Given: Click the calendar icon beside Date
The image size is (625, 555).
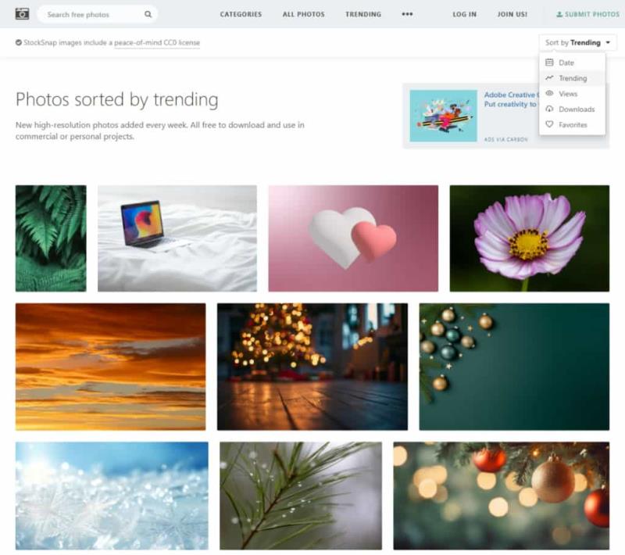Looking at the screenshot, I should (549, 63).
